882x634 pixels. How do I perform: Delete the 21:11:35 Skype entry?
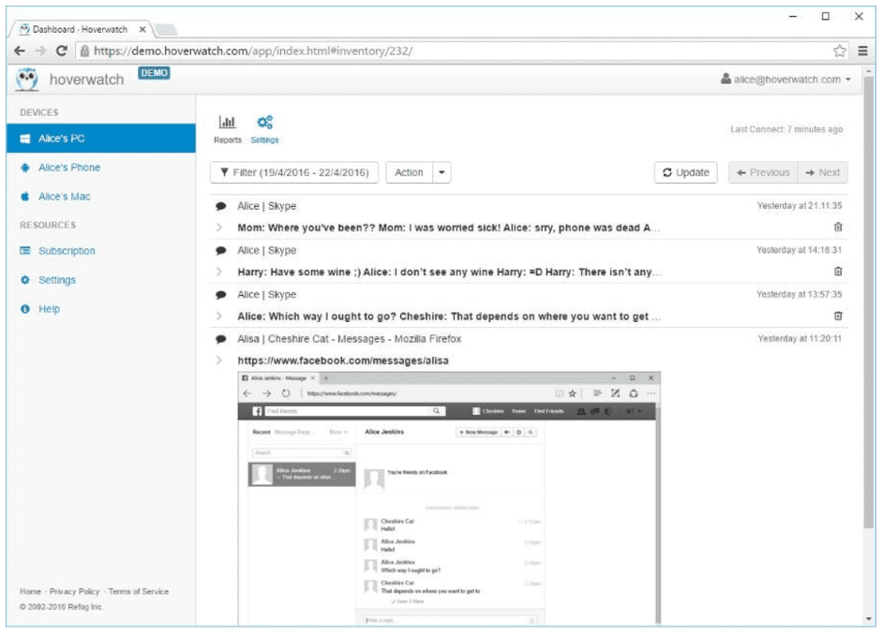pyautogui.click(x=838, y=227)
